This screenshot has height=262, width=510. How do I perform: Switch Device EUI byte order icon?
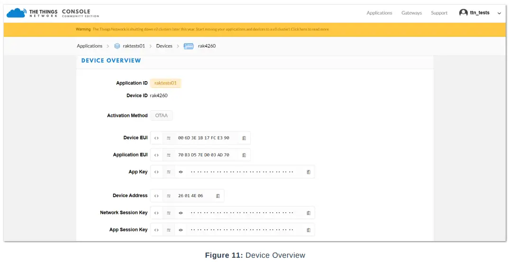[x=168, y=138]
